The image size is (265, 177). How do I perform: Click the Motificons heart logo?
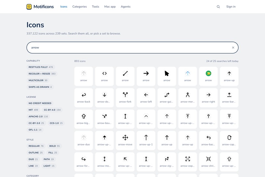(29, 7)
